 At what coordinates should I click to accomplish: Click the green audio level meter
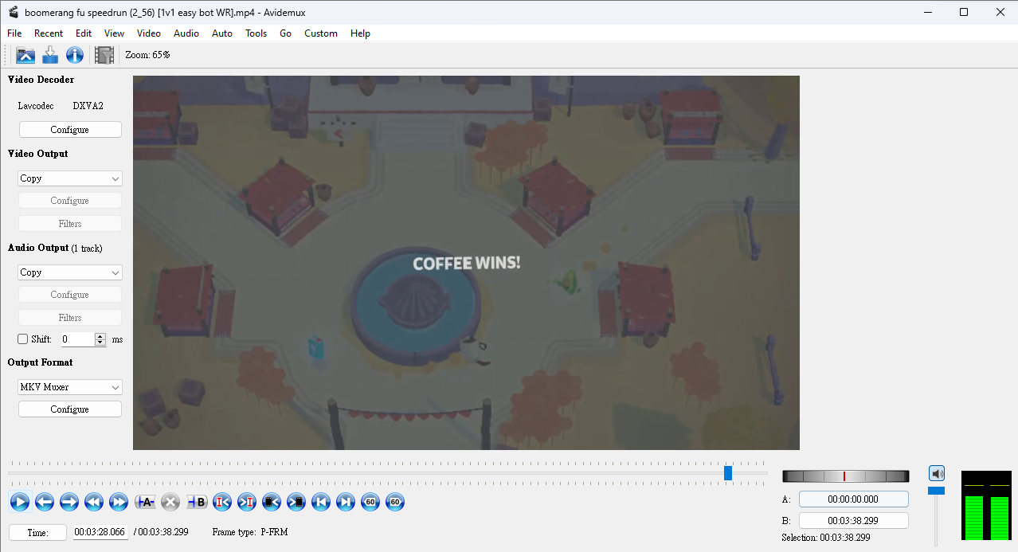pos(988,505)
